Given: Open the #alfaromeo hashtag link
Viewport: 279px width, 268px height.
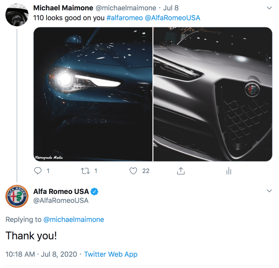Looking at the screenshot, I should pyautogui.click(x=125, y=18).
